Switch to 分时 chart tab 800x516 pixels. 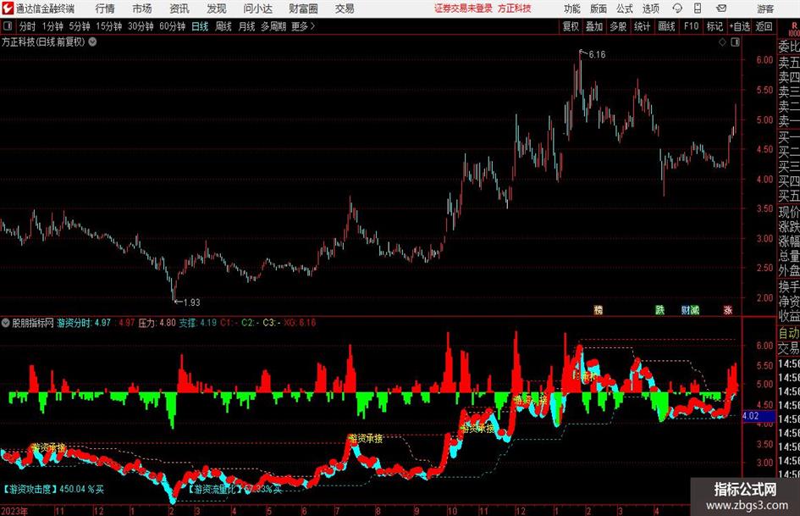coord(28,26)
